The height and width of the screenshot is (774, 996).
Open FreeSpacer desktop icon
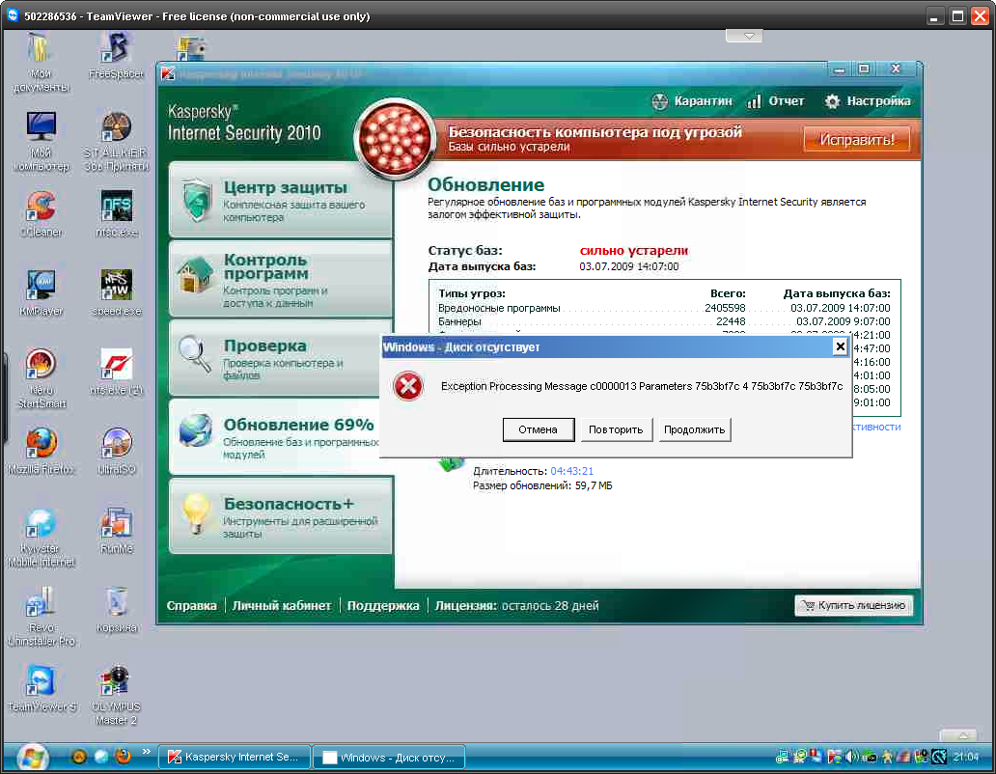(x=116, y=56)
